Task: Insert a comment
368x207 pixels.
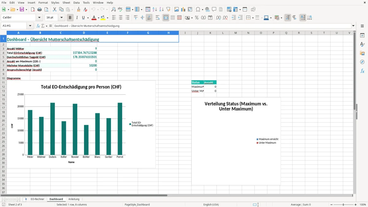Action: tap(214, 10)
